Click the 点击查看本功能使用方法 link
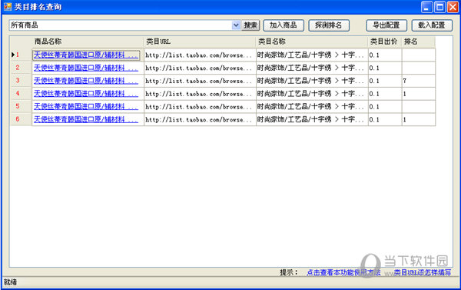The height and width of the screenshot is (290, 461). 343,272
